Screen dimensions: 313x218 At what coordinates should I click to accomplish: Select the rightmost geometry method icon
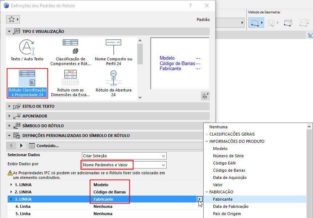(x=304, y=23)
